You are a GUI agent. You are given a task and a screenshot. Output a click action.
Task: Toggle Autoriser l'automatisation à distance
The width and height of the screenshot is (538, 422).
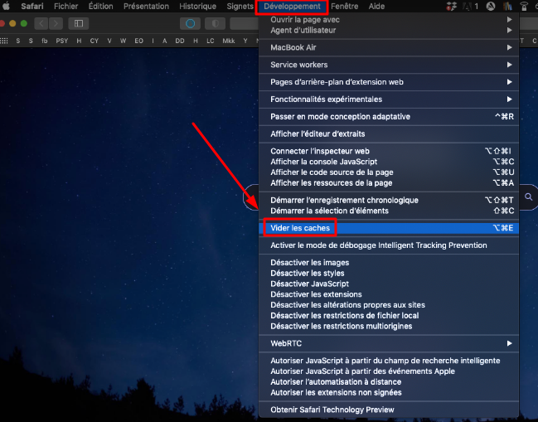(389, 382)
